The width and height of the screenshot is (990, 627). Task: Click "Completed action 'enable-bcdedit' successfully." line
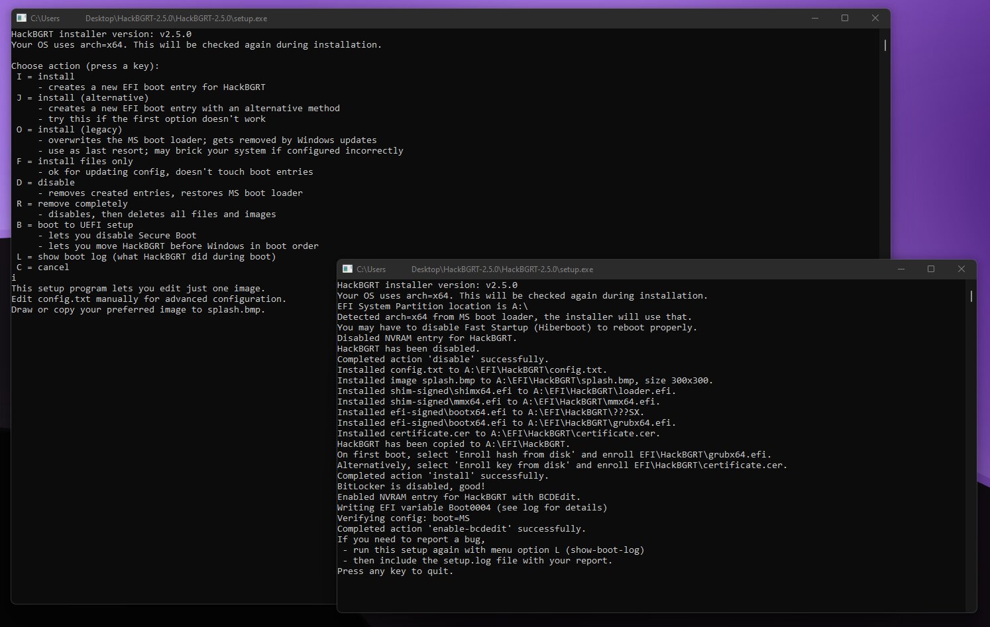pyautogui.click(x=462, y=529)
